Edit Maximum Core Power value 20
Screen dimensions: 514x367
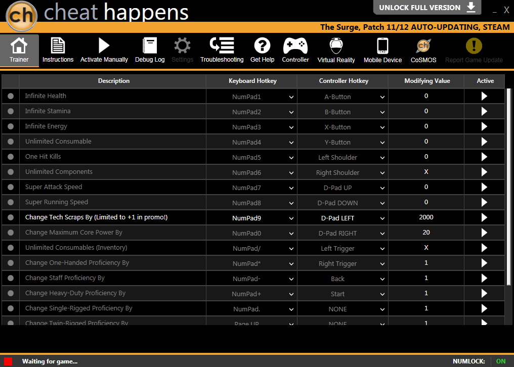point(426,233)
